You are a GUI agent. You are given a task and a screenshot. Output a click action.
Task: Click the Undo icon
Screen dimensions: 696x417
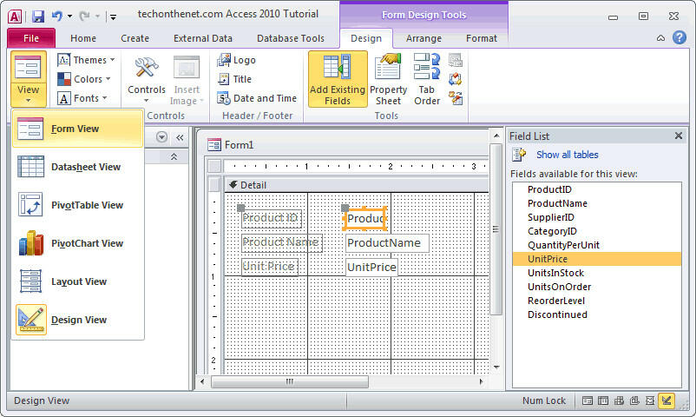tap(56, 17)
